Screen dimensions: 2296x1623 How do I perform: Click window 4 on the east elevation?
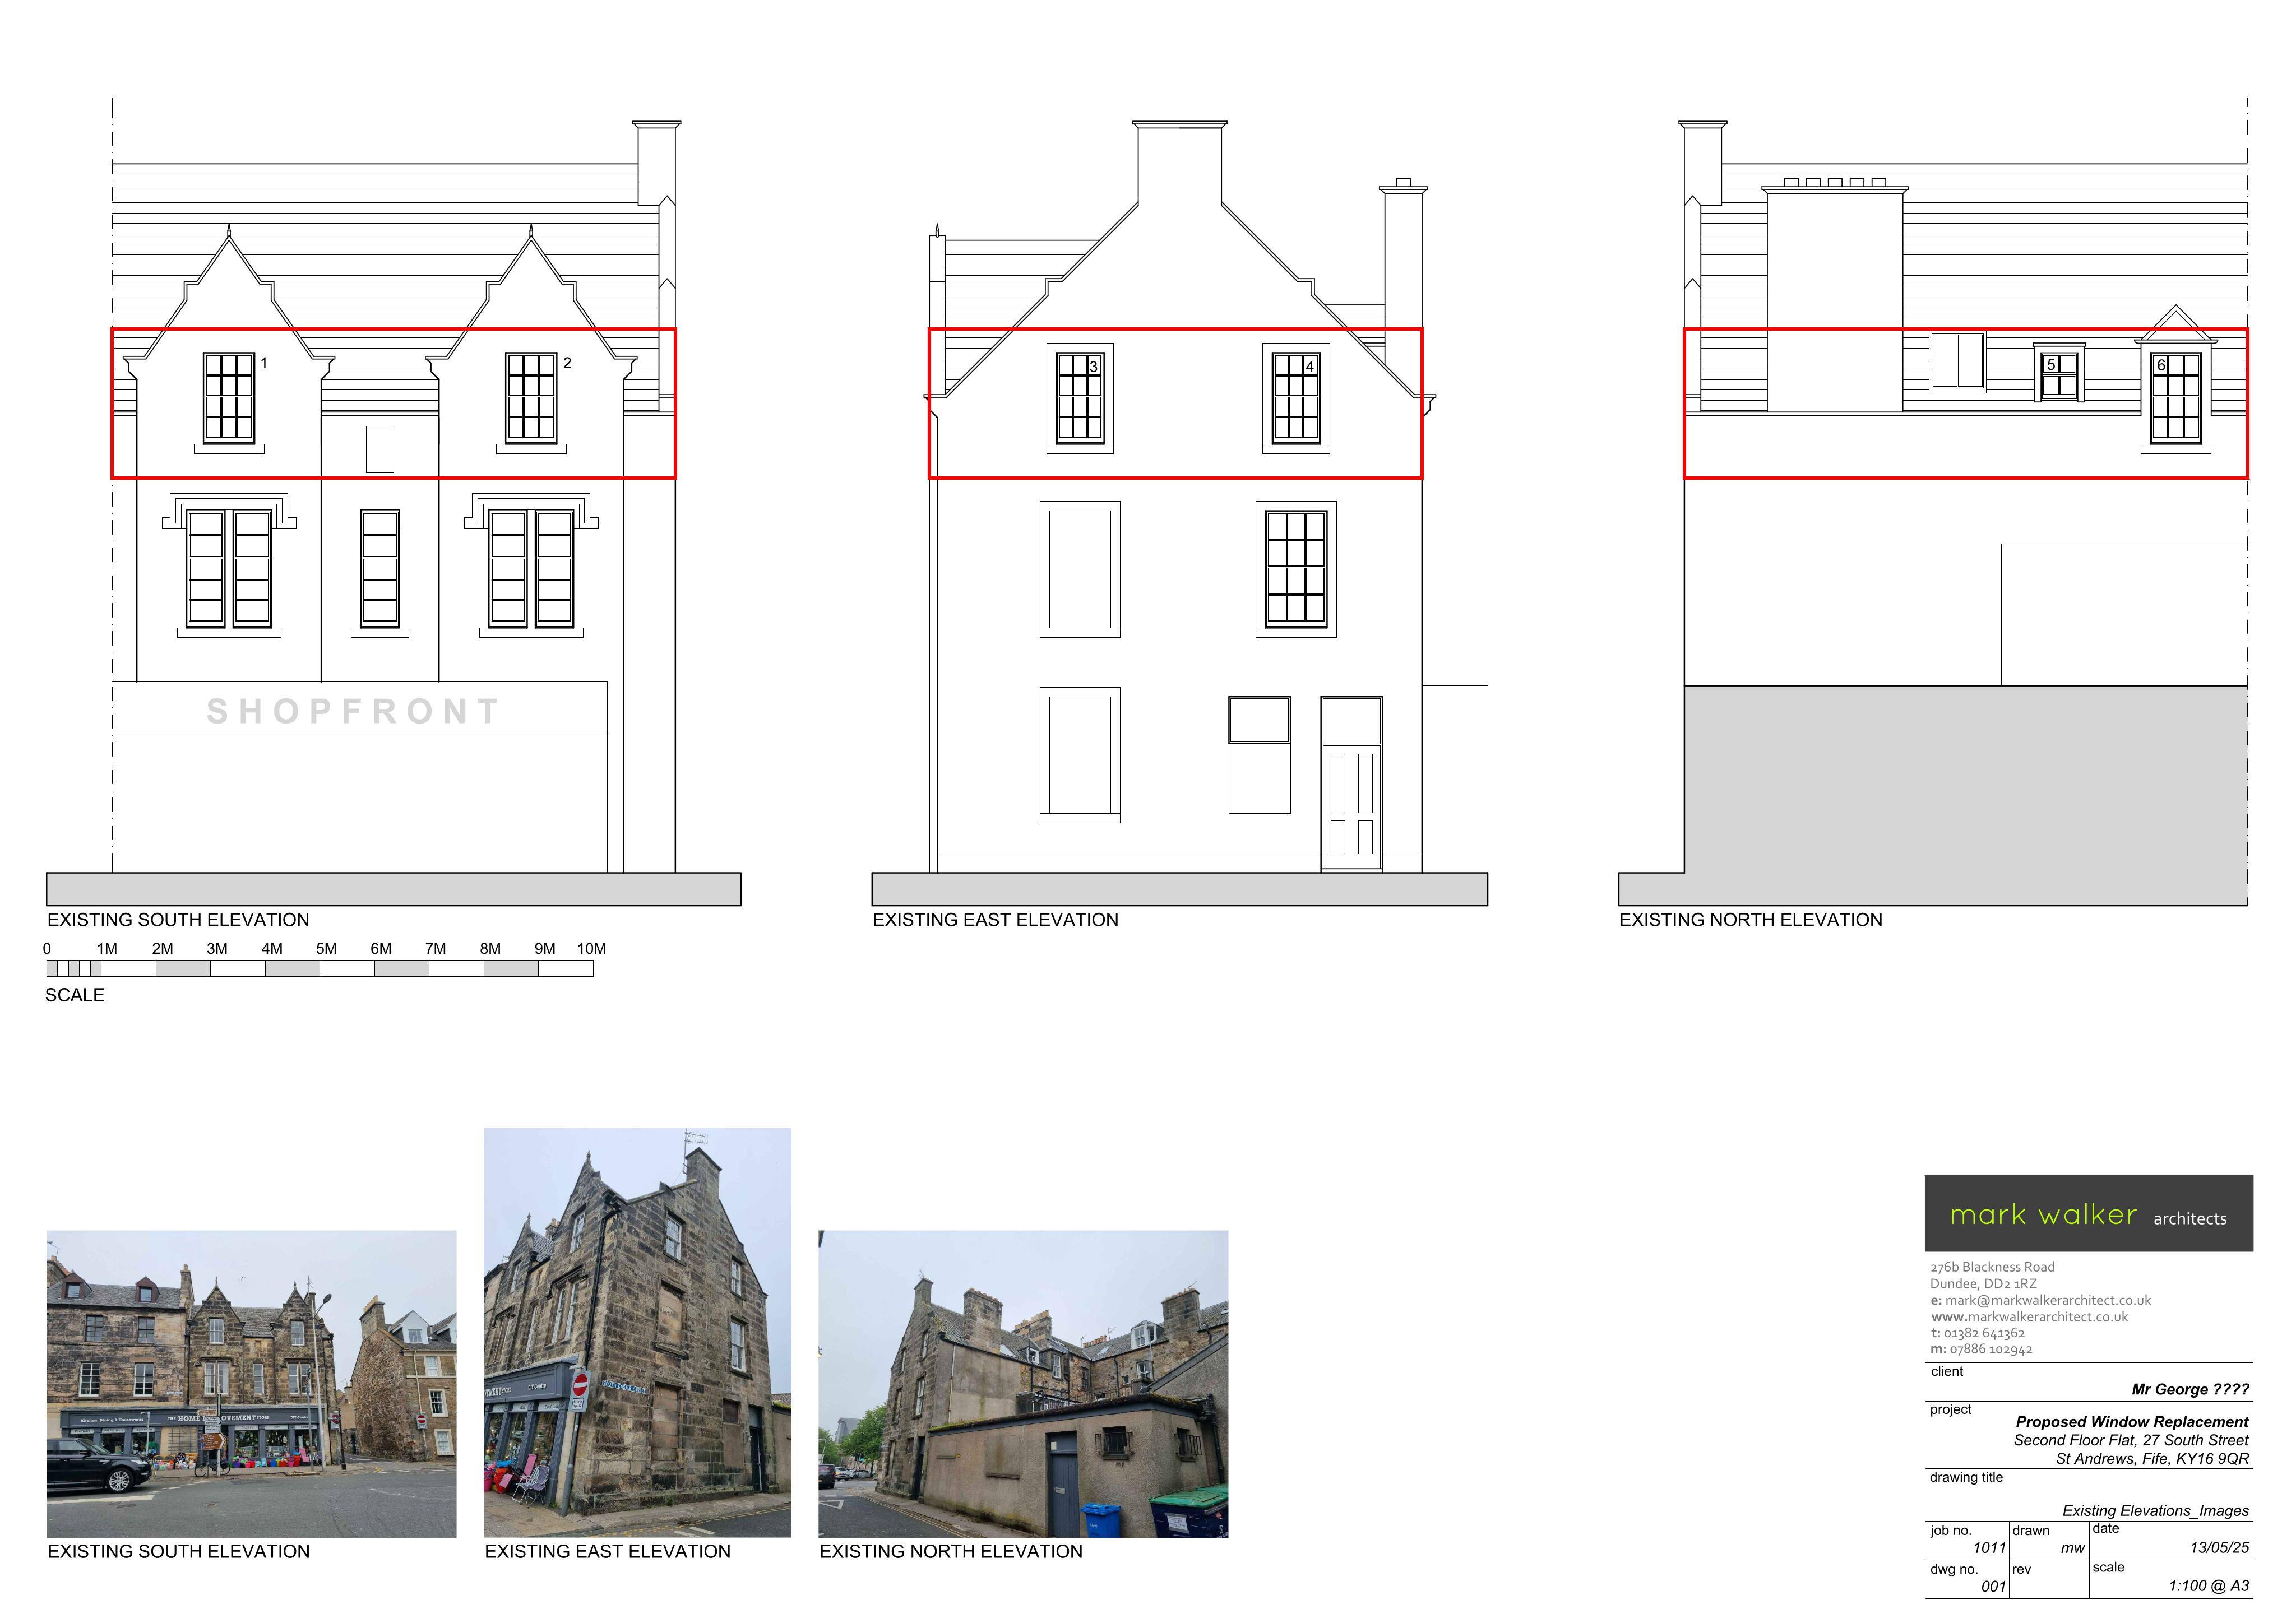tap(1296, 398)
